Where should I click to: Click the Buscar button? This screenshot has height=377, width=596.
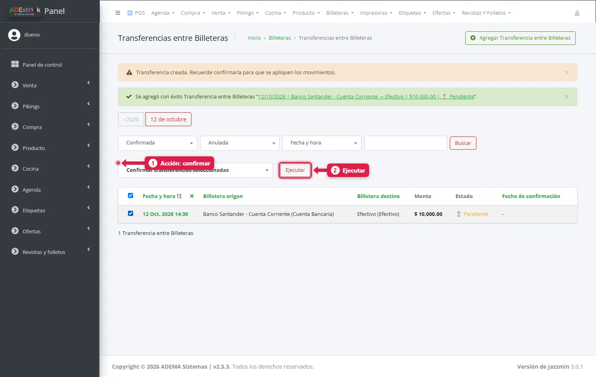pyautogui.click(x=463, y=143)
